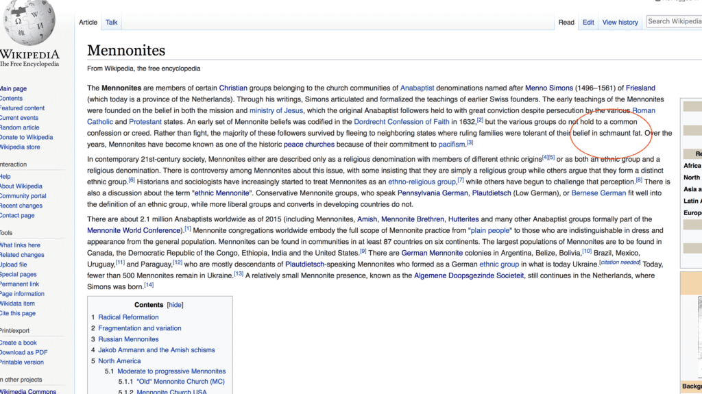
Task: Click Create a book
Action: click(18, 343)
